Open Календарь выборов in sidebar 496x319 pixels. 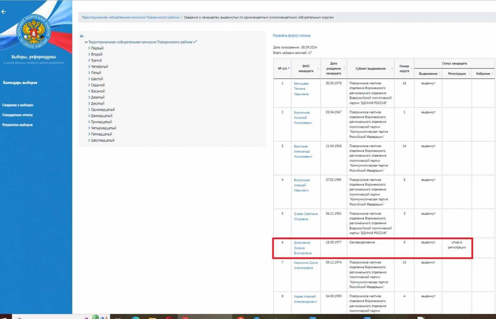[x=20, y=83]
